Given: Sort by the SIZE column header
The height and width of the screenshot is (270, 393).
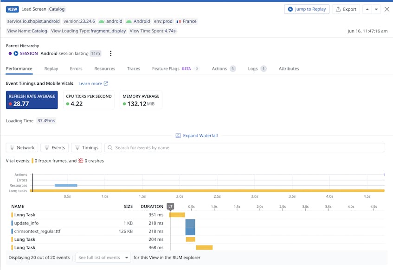Looking at the screenshot, I should point(128,207).
